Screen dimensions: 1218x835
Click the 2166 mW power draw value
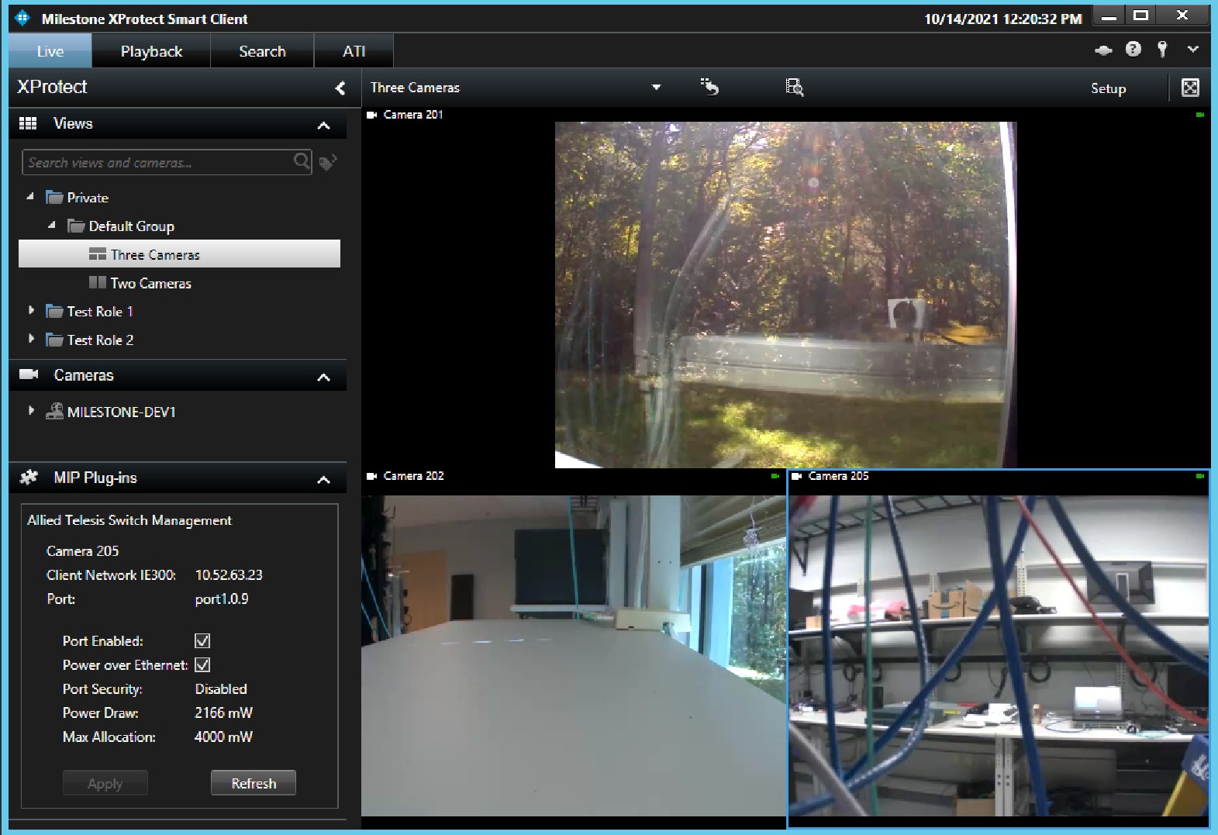click(x=223, y=713)
